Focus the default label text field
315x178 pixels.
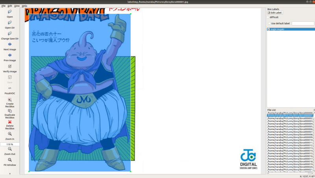[x=303, y=24]
